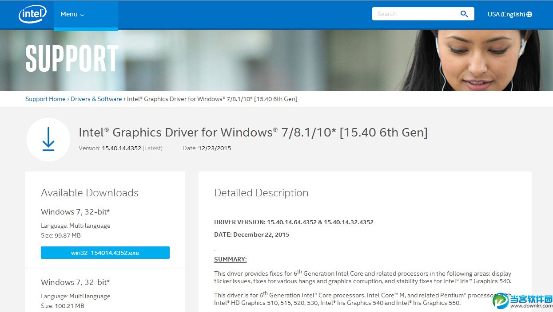Select the date 12/23/2015
The height and width of the screenshot is (312, 553).
pos(215,148)
